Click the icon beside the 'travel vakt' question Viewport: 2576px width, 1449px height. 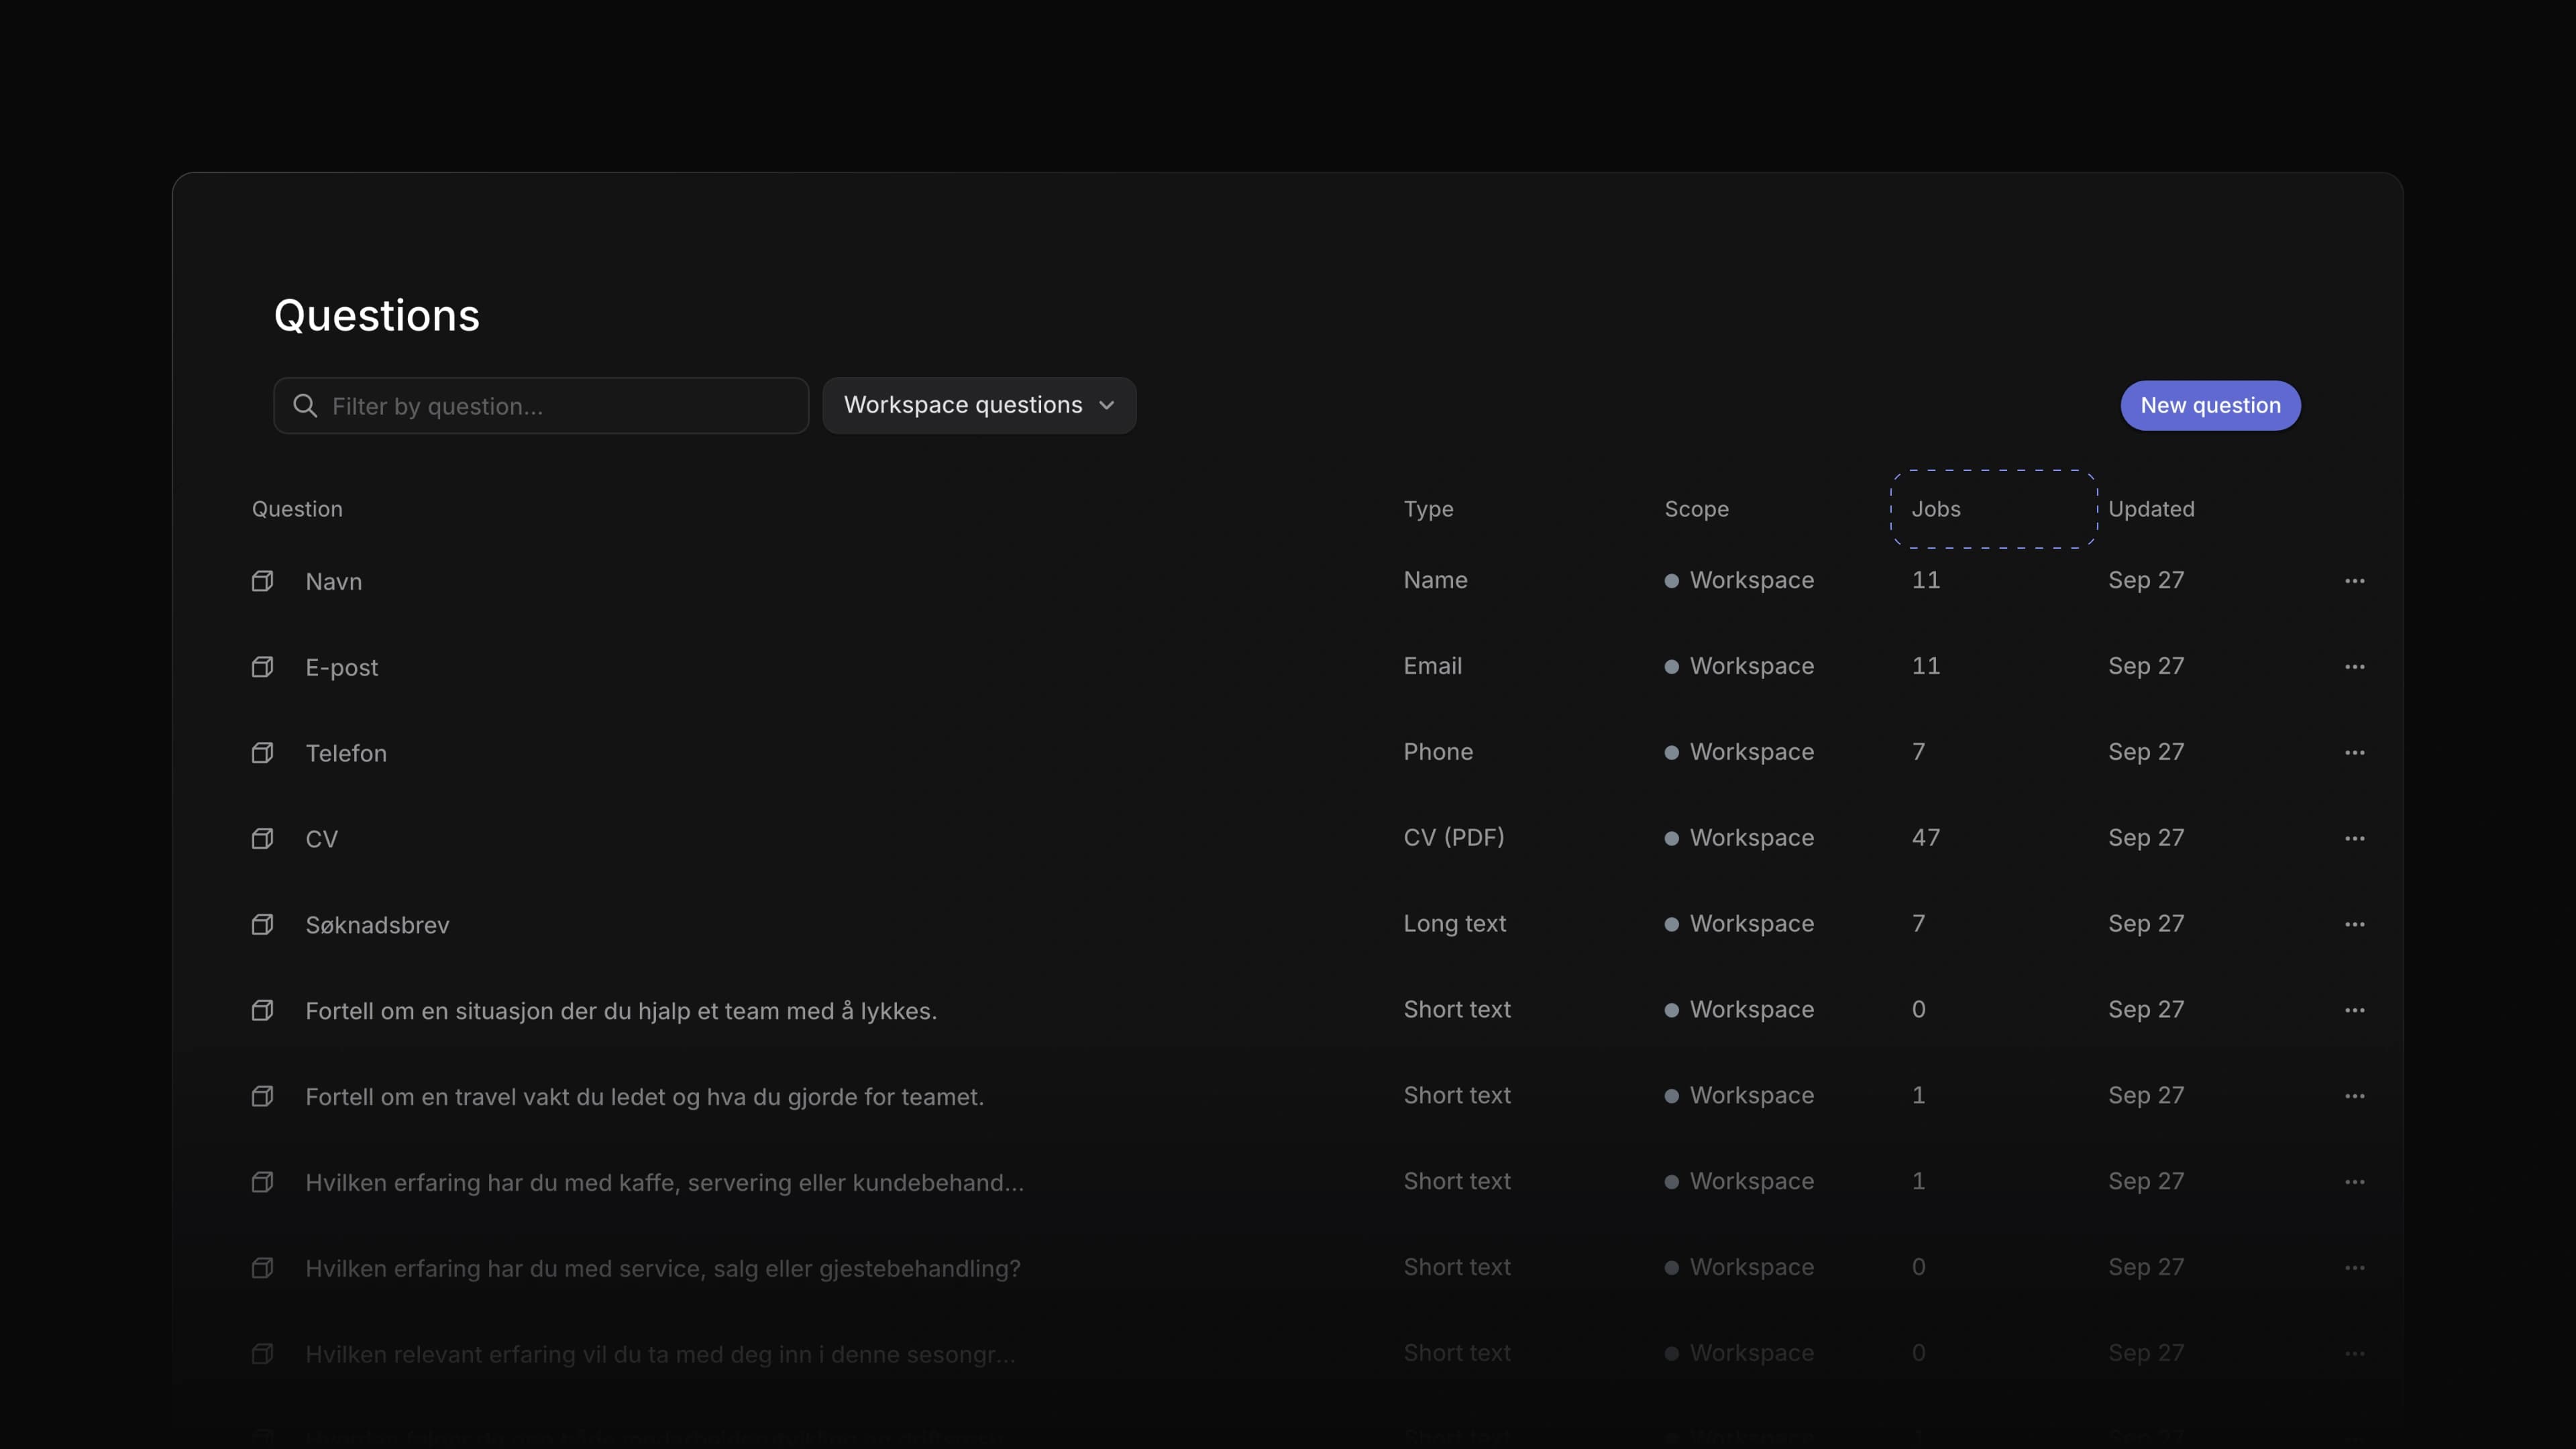[262, 1097]
